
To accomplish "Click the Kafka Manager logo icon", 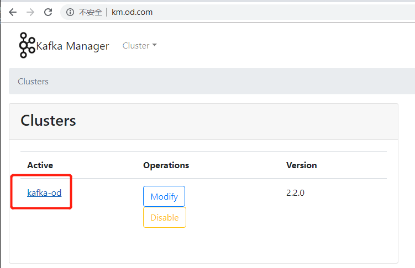I will [x=27, y=45].
